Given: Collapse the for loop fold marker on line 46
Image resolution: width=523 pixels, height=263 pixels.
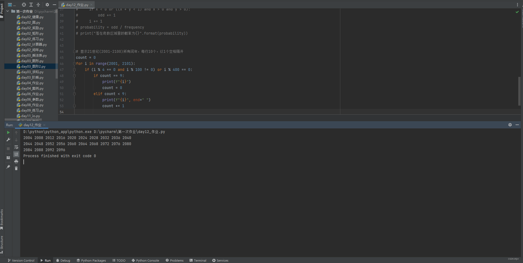Looking at the screenshot, I should click(x=74, y=63).
